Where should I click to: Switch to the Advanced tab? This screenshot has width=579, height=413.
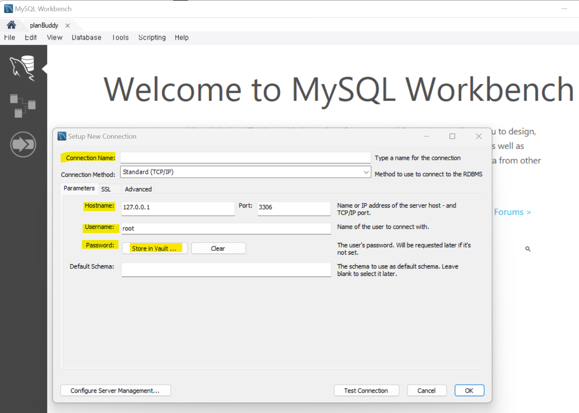[x=138, y=189]
